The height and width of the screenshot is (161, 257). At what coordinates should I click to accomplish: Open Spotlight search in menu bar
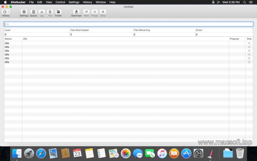244,2
